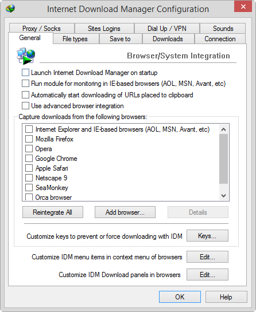Open the Proxy / Socks tab
This screenshot has width=256, height=312.
[x=41, y=29]
